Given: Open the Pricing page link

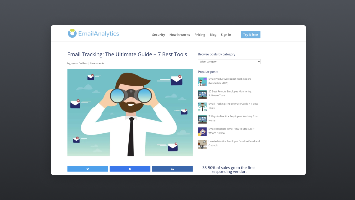Looking at the screenshot, I should coord(200,35).
